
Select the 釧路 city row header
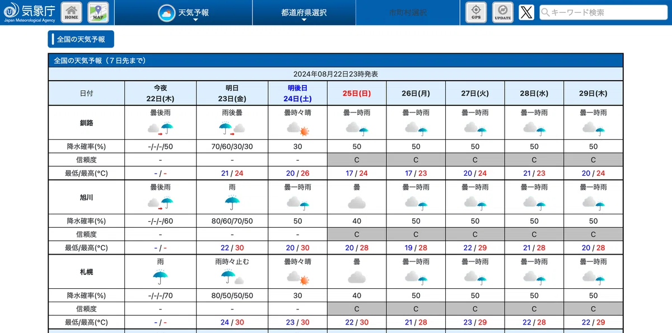(86, 122)
